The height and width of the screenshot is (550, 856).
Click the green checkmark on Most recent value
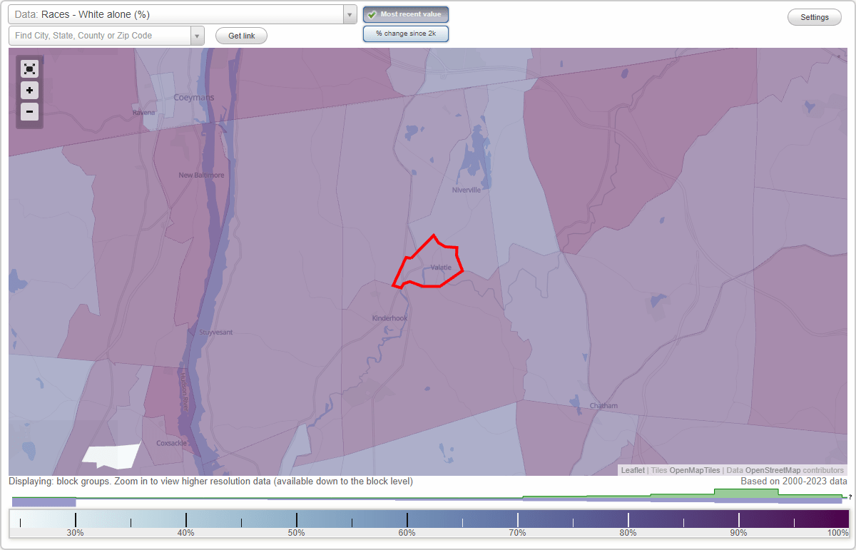pos(373,14)
